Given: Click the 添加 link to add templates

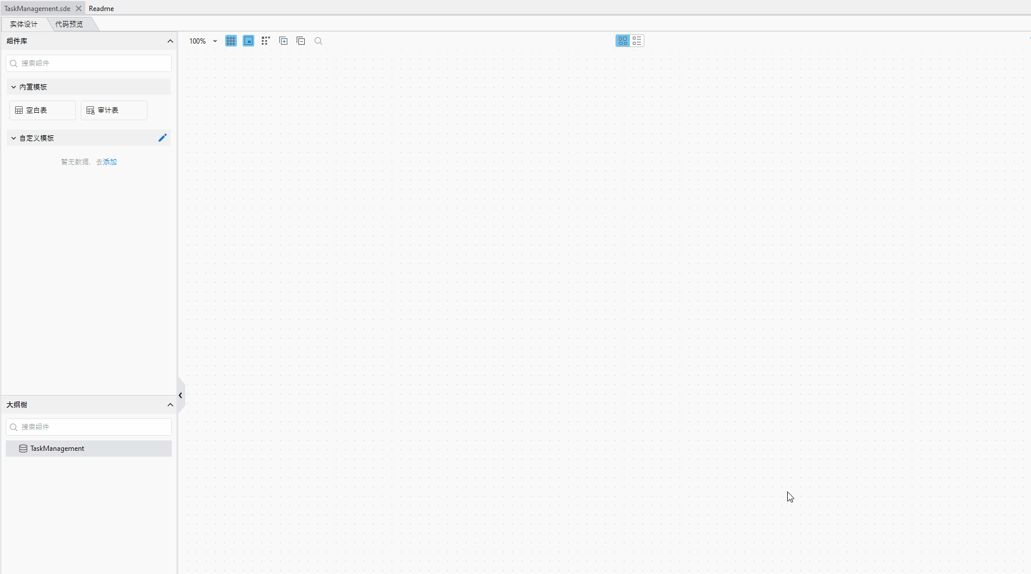Looking at the screenshot, I should [x=110, y=162].
